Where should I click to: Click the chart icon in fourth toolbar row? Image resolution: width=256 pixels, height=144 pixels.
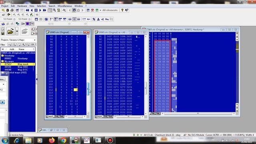(x=3, y=24)
